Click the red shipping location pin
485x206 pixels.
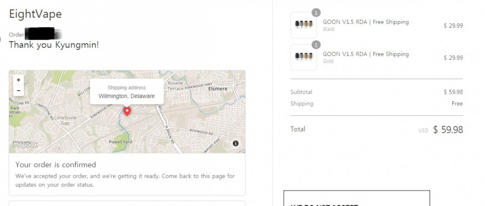click(x=127, y=111)
